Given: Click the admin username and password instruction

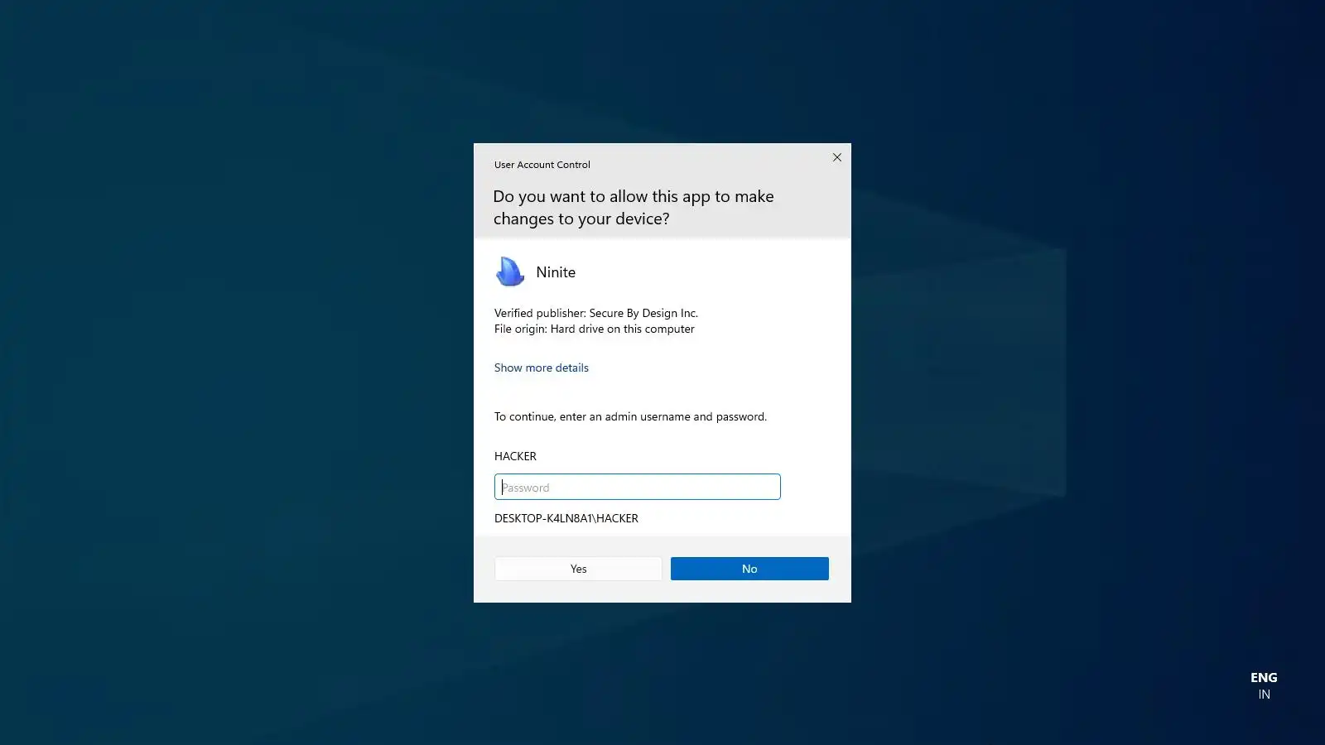Looking at the screenshot, I should 630,416.
